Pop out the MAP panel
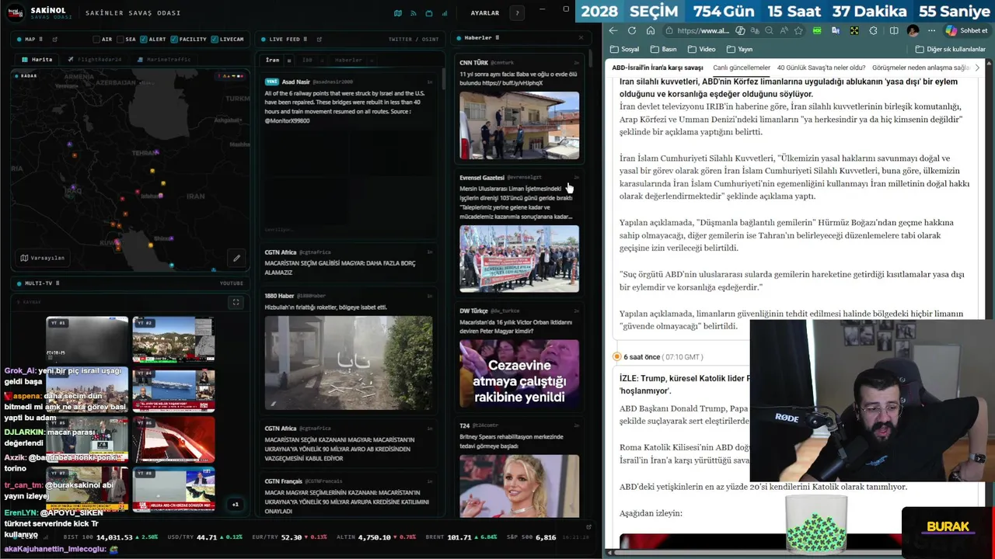The width and height of the screenshot is (995, 559). [x=54, y=39]
